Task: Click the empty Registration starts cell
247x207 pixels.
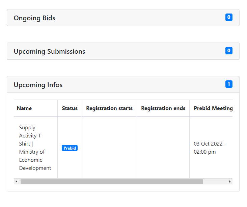Action: coord(109,148)
